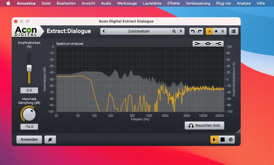Image resolution: width=274 pixels, height=165 pixels.
Task: Click the Empfindlichkeit value field 0.0
Action: 29,90
